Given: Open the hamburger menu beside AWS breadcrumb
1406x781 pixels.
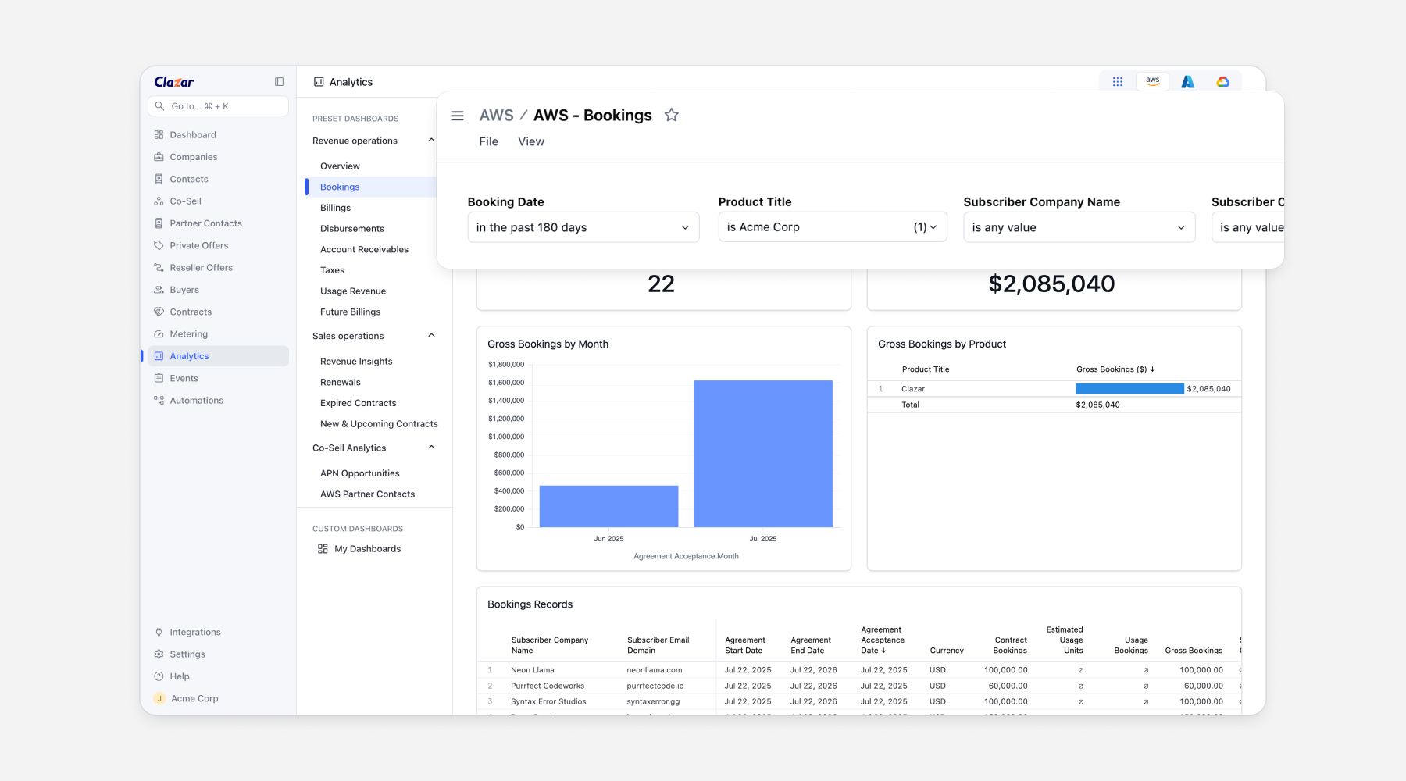Looking at the screenshot, I should point(458,116).
